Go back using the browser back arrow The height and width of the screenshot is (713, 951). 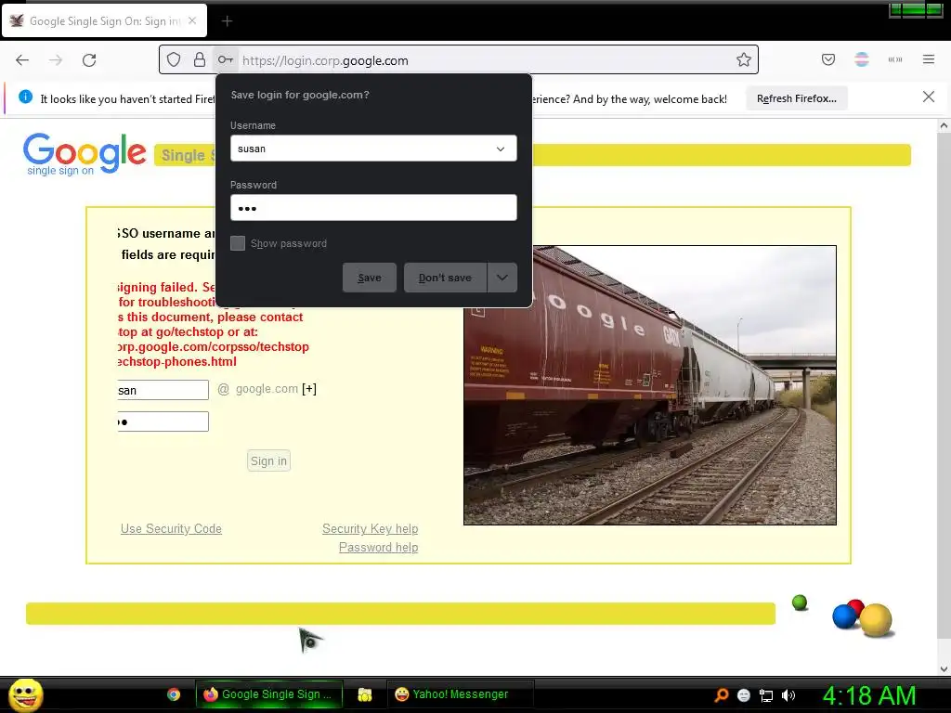tap(22, 60)
